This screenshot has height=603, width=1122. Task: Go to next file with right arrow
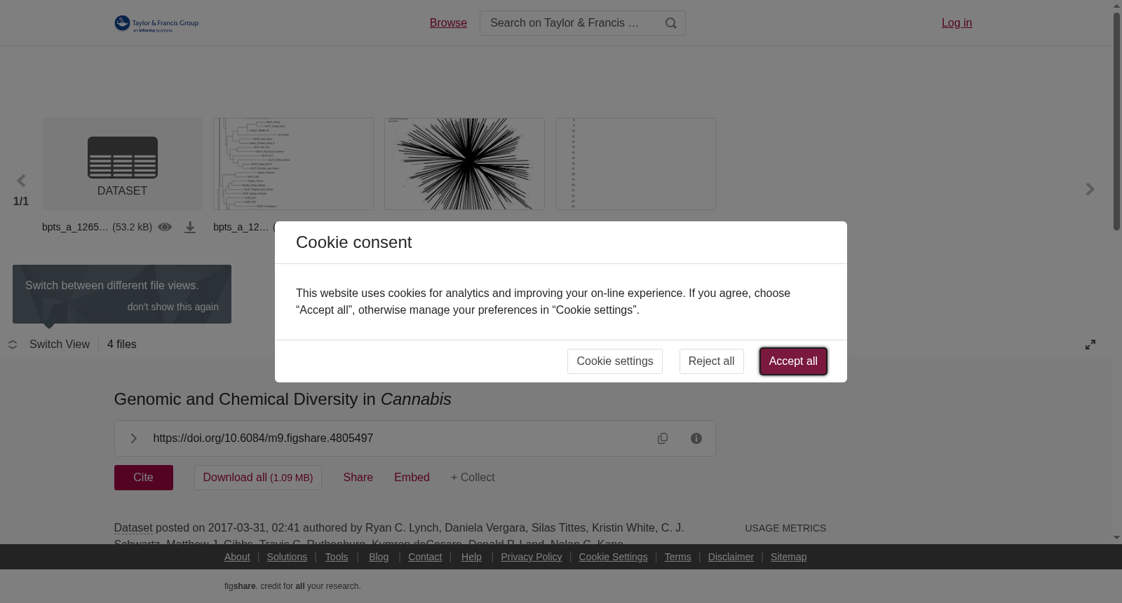1090,189
